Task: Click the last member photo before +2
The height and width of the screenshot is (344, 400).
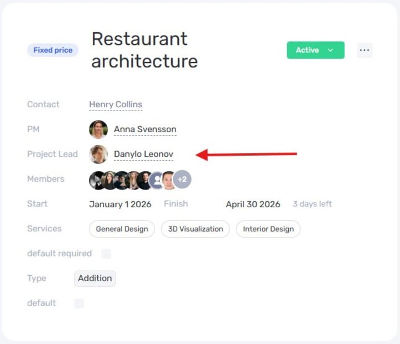Action: (x=169, y=180)
